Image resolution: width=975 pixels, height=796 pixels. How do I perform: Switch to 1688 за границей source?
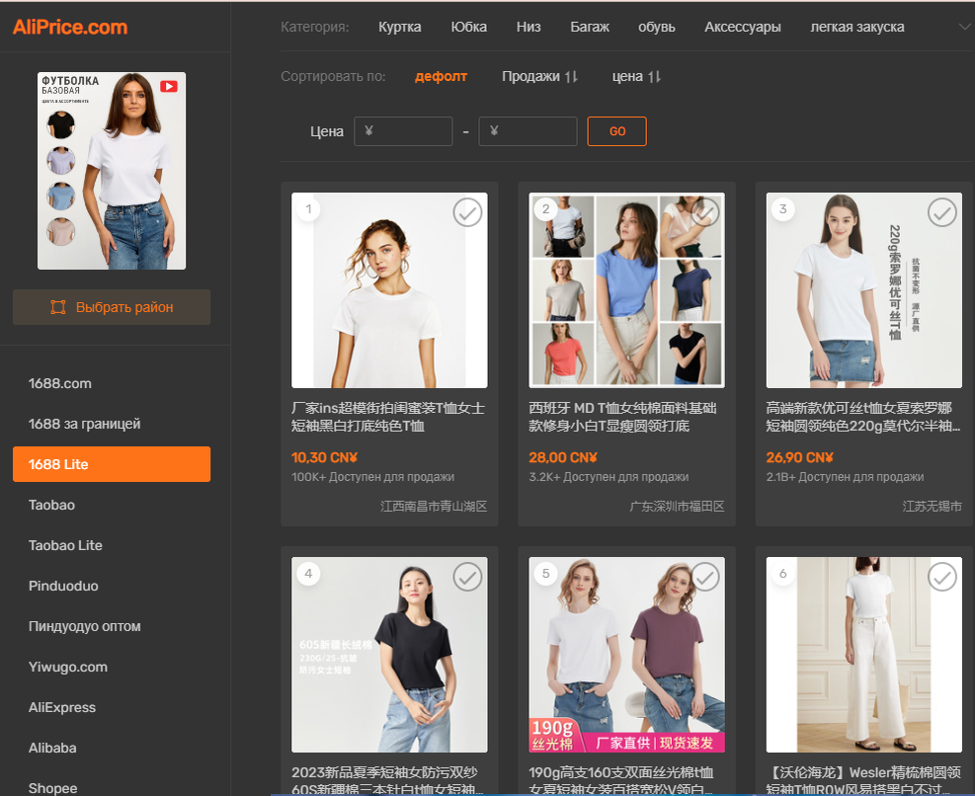point(85,424)
